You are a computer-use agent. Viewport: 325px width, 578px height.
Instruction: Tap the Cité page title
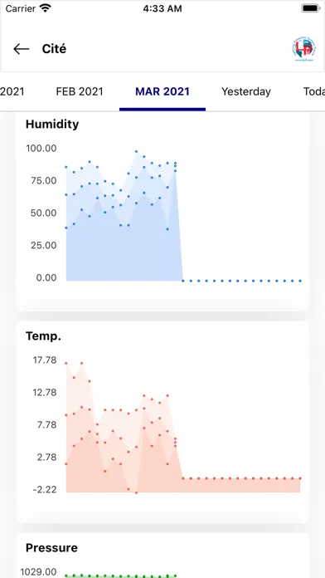coord(54,49)
